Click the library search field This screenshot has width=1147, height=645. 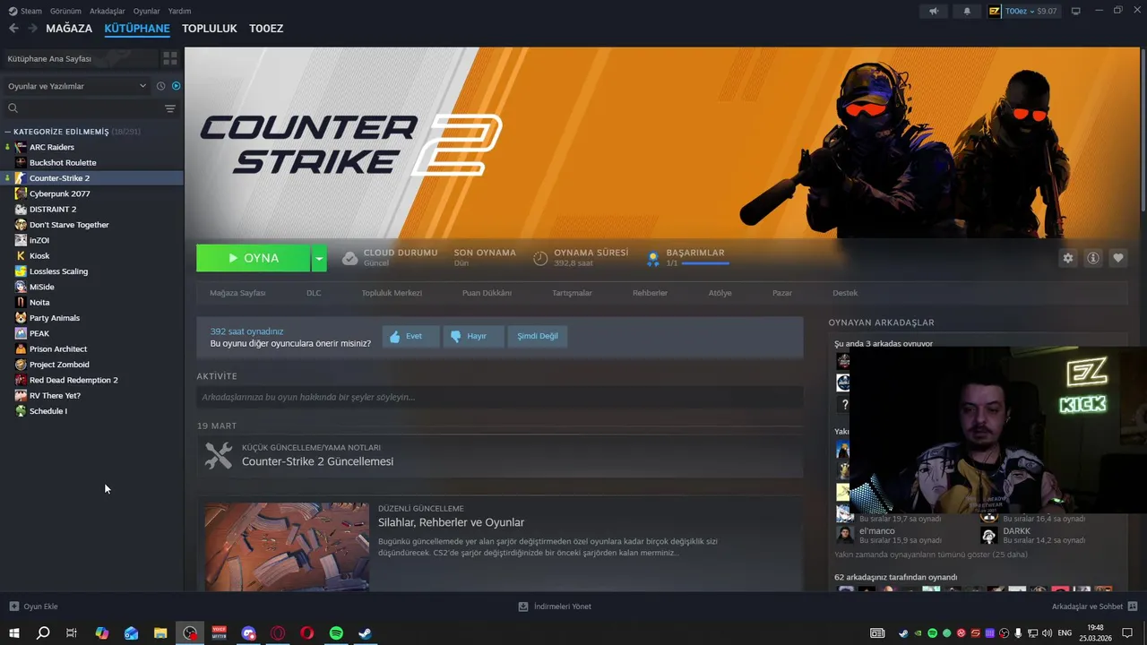tap(90, 108)
